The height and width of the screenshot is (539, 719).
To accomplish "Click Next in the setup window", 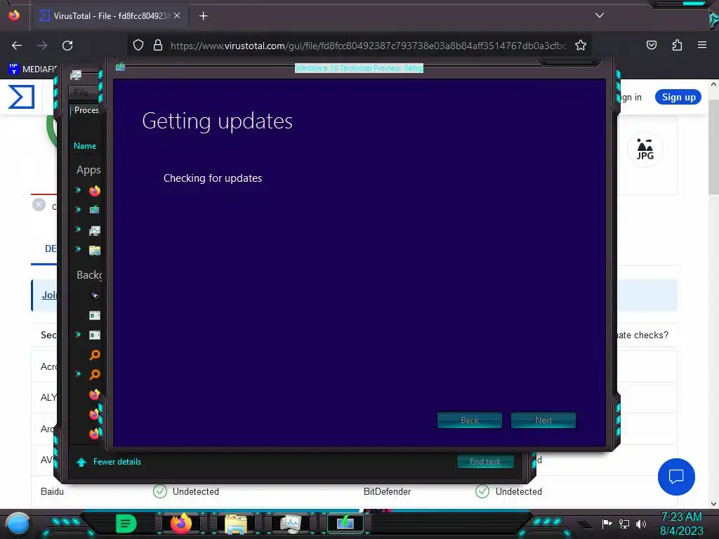I will (x=543, y=420).
